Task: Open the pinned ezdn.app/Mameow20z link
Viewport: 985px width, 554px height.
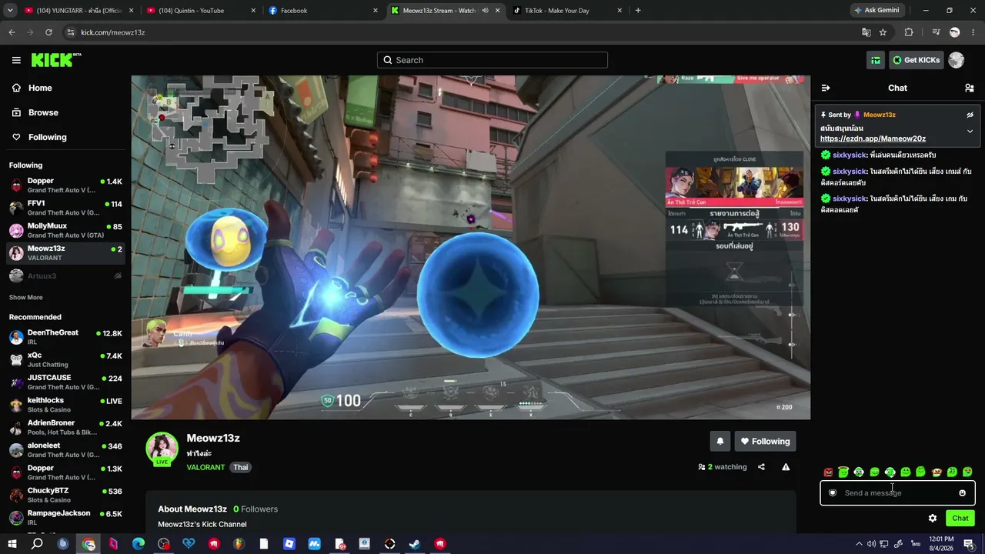Action: coord(873,138)
